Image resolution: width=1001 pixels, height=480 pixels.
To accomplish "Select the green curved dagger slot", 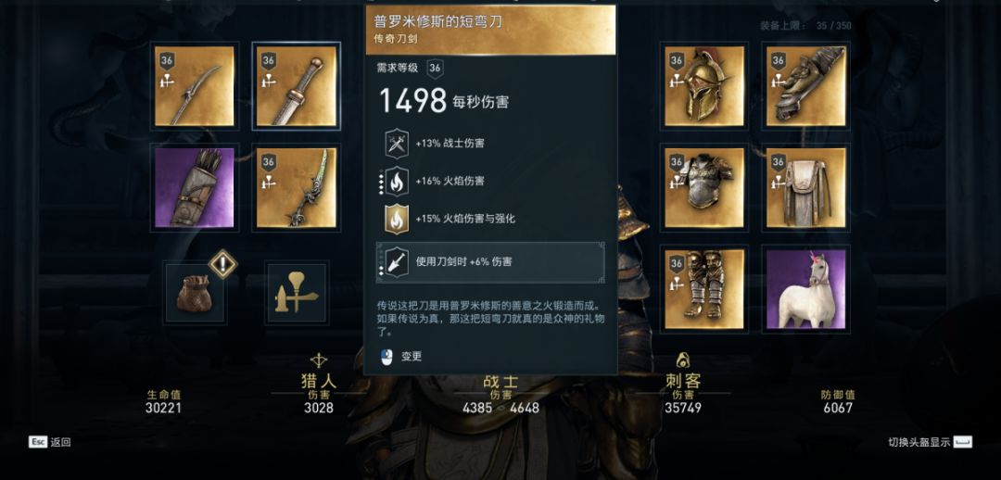I will [x=297, y=188].
